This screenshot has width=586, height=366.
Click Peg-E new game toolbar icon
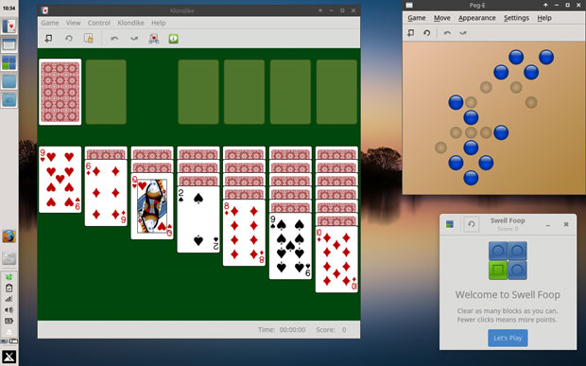[411, 33]
